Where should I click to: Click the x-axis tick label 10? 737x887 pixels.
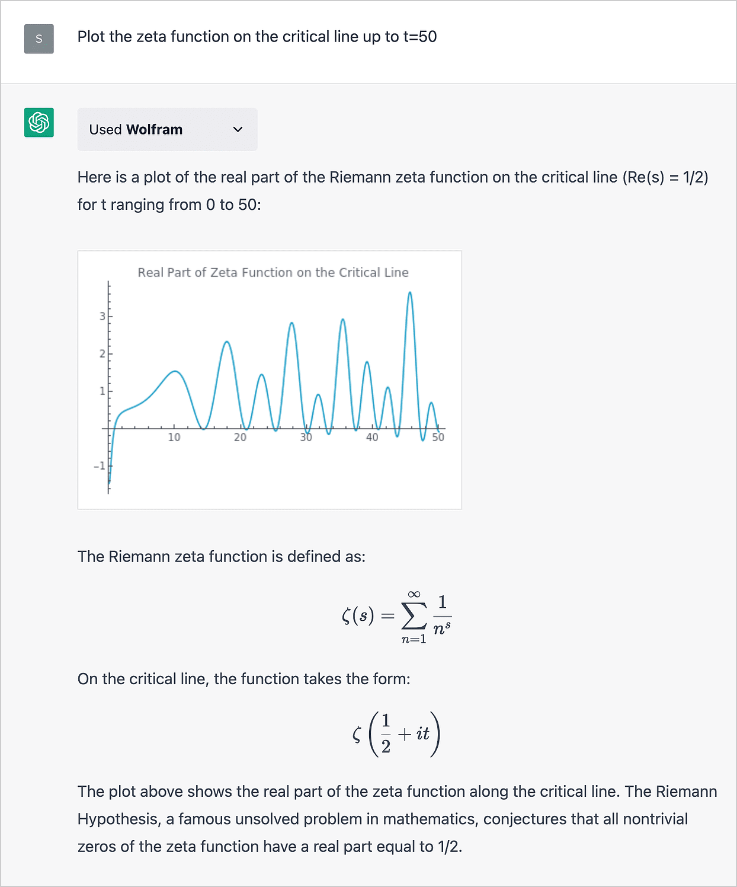click(x=174, y=438)
